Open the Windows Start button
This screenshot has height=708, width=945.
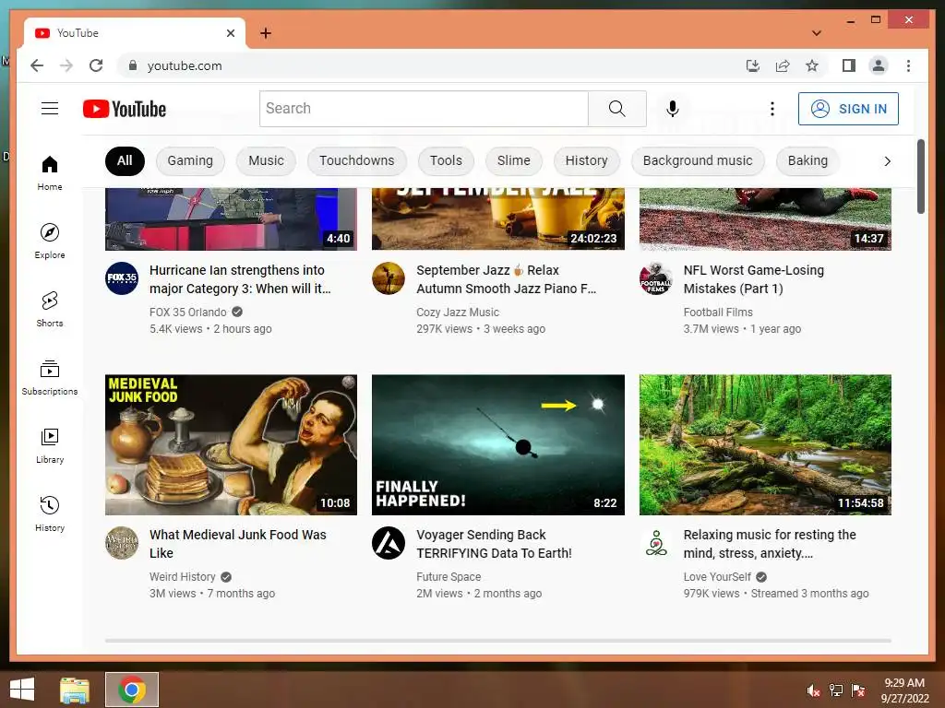(x=22, y=690)
